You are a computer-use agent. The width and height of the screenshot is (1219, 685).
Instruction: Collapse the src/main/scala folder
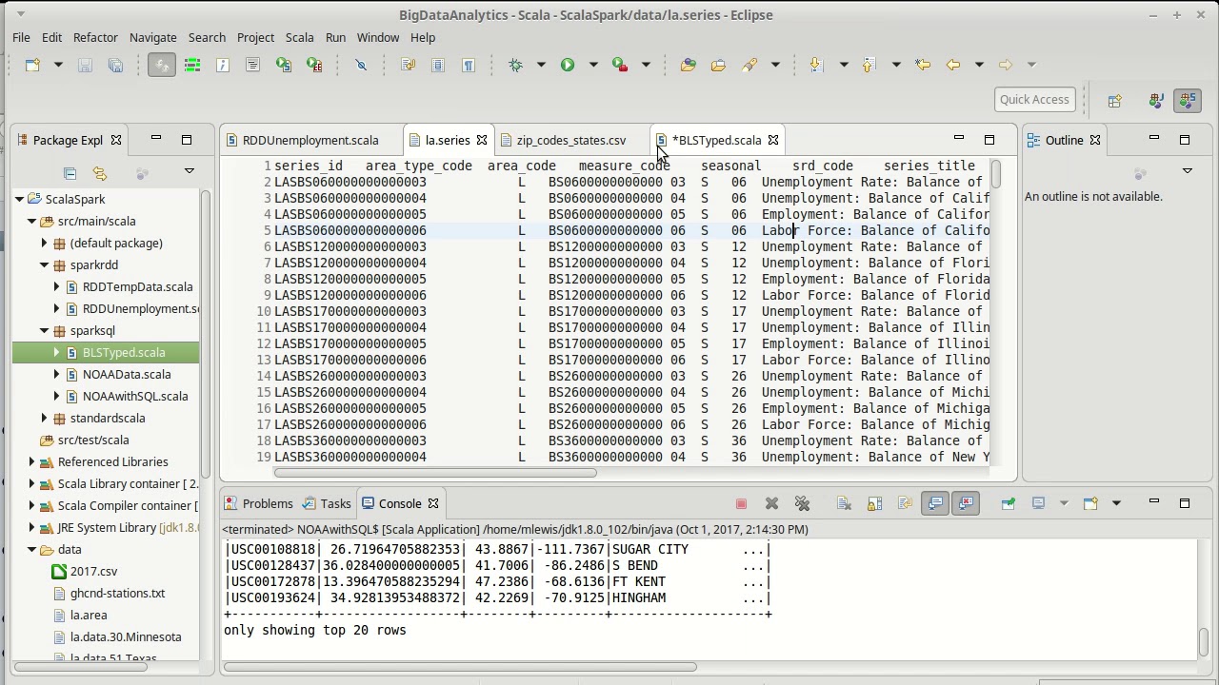coord(31,221)
